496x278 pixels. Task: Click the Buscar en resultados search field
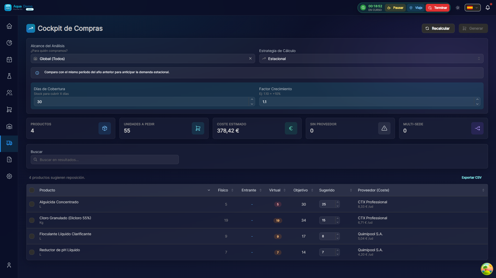click(x=105, y=159)
